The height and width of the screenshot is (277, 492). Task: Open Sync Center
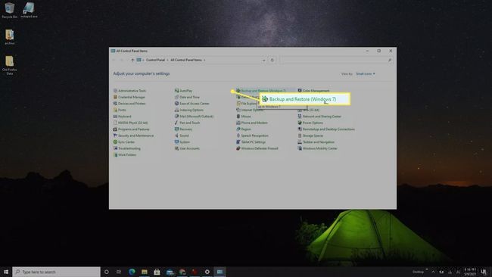click(124, 142)
